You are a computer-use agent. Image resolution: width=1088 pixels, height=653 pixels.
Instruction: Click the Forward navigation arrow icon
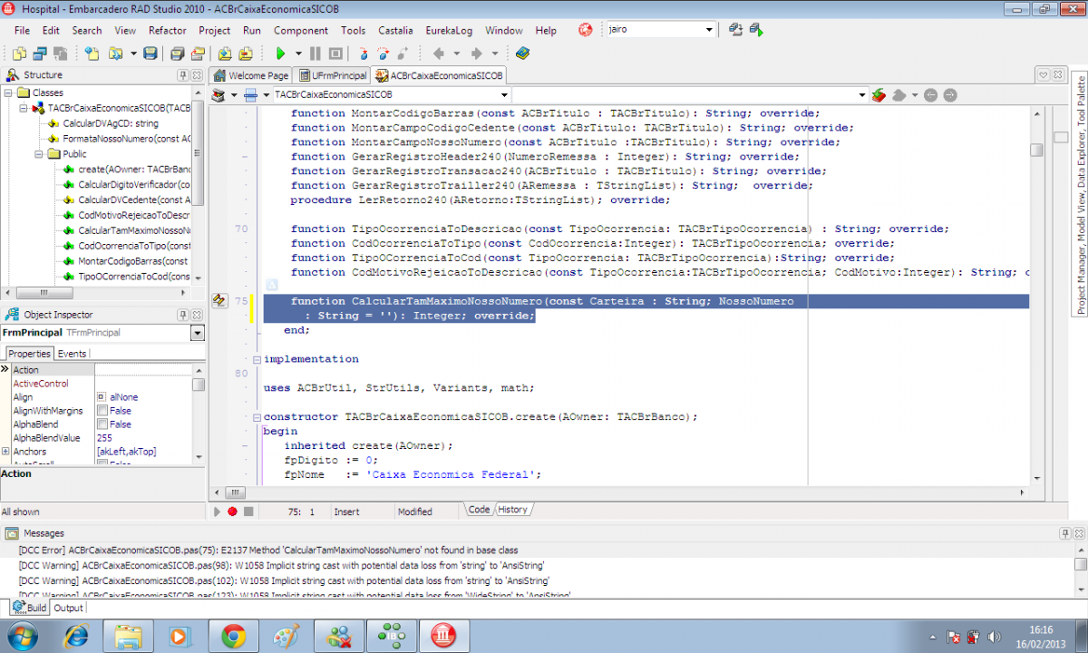[476, 54]
